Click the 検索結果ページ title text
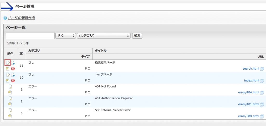This screenshot has width=266, height=126. tap(105, 63)
